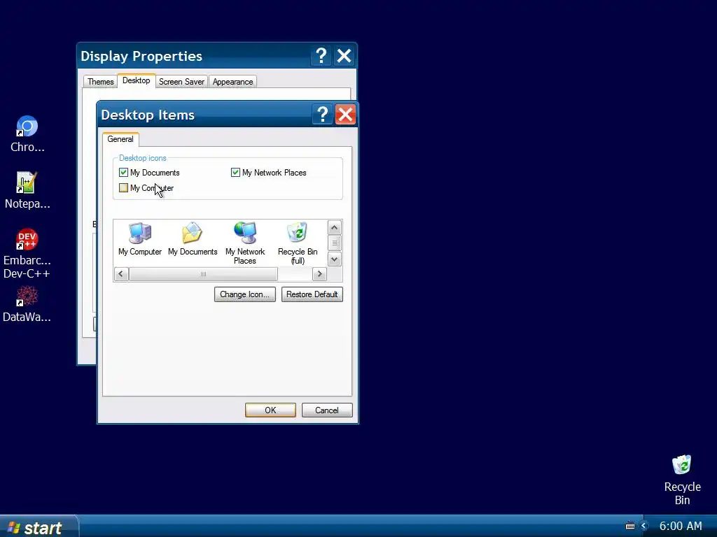Select the Recycle Bin on the desktop
The width and height of the screenshot is (717, 537).
pyautogui.click(x=682, y=480)
